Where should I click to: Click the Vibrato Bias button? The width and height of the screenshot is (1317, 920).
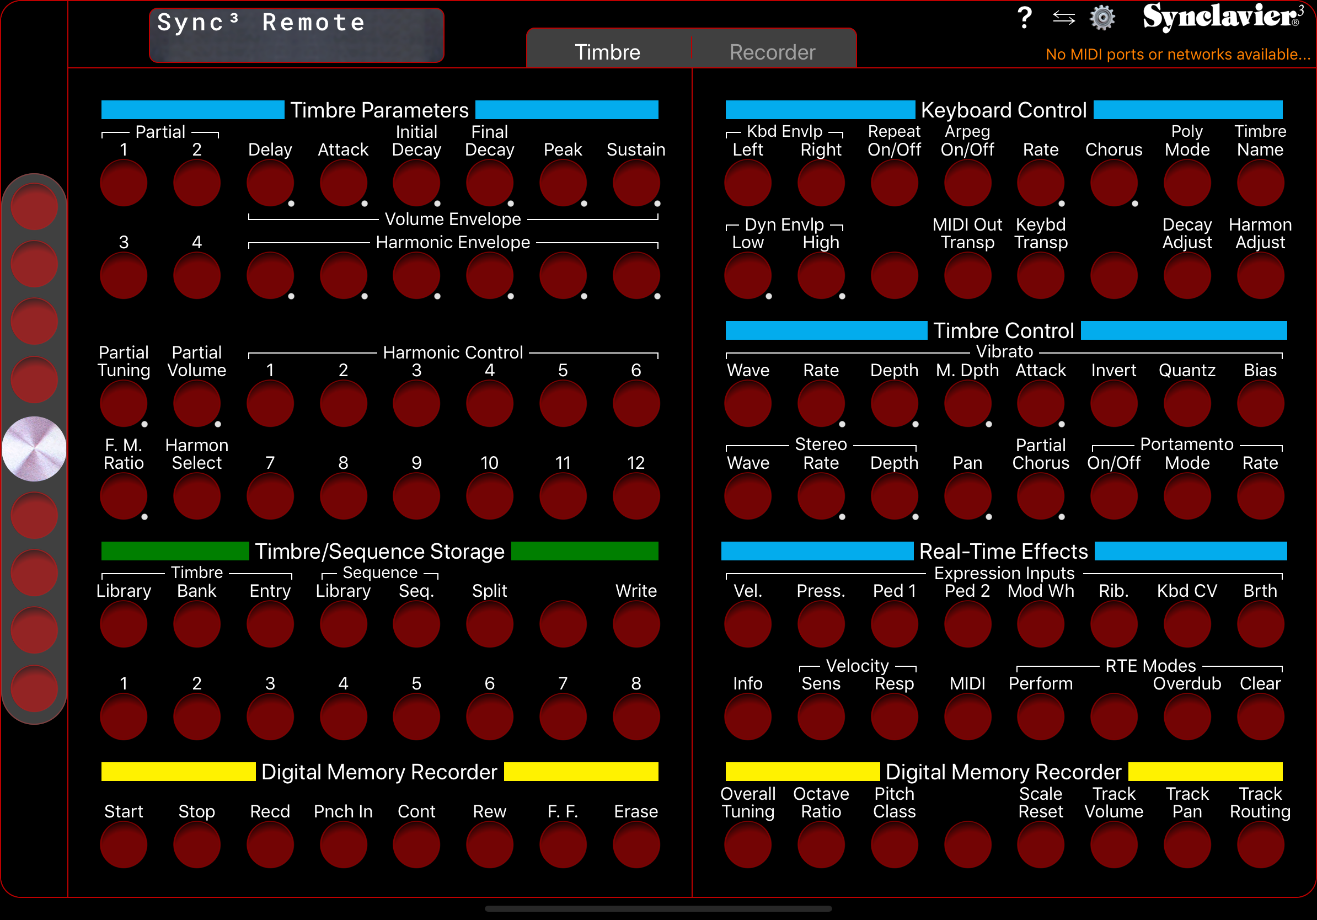tap(1261, 404)
